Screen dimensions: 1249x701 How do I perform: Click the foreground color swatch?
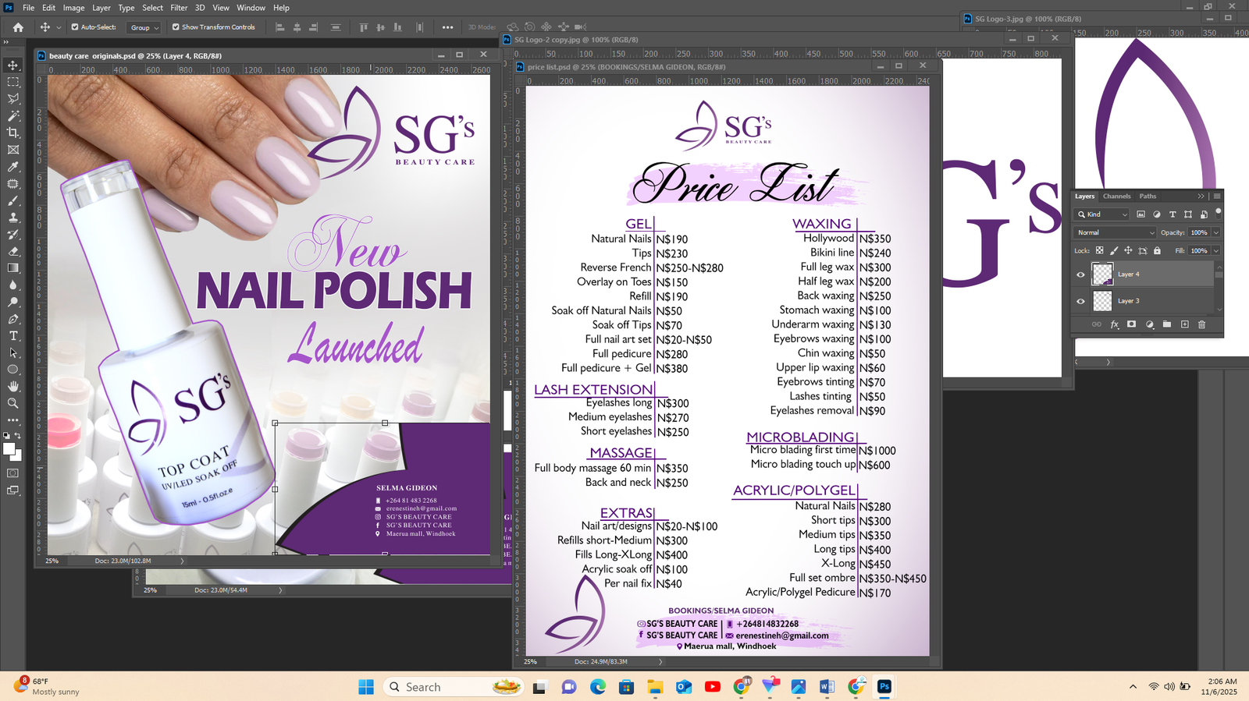tap(9, 449)
